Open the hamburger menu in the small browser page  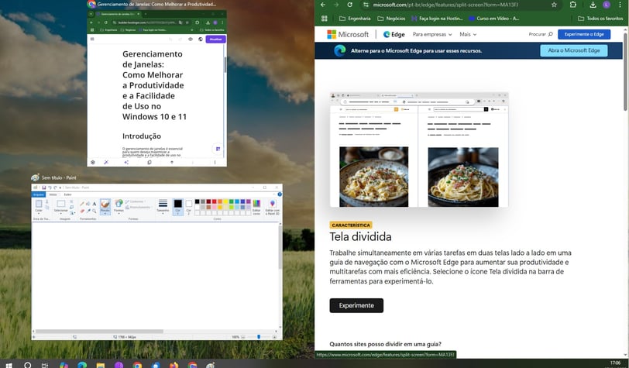click(x=92, y=40)
